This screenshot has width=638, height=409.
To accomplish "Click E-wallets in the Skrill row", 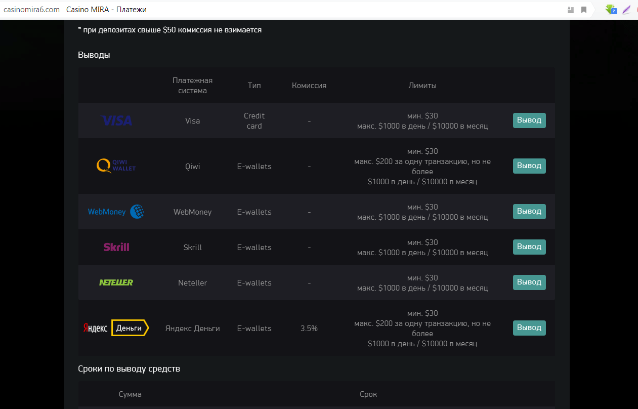I will [254, 248].
